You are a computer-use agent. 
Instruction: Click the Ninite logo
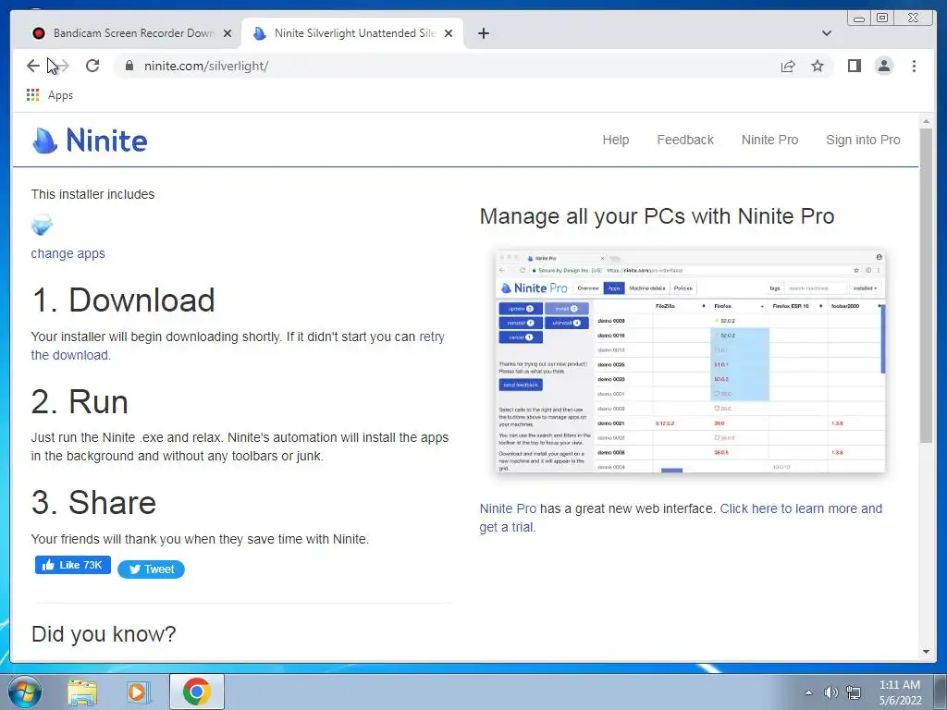(x=90, y=141)
